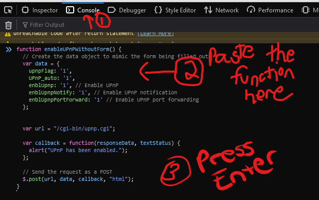Screen dimensions: 319x200
Task: Open the Performance tab
Action: [270, 10]
